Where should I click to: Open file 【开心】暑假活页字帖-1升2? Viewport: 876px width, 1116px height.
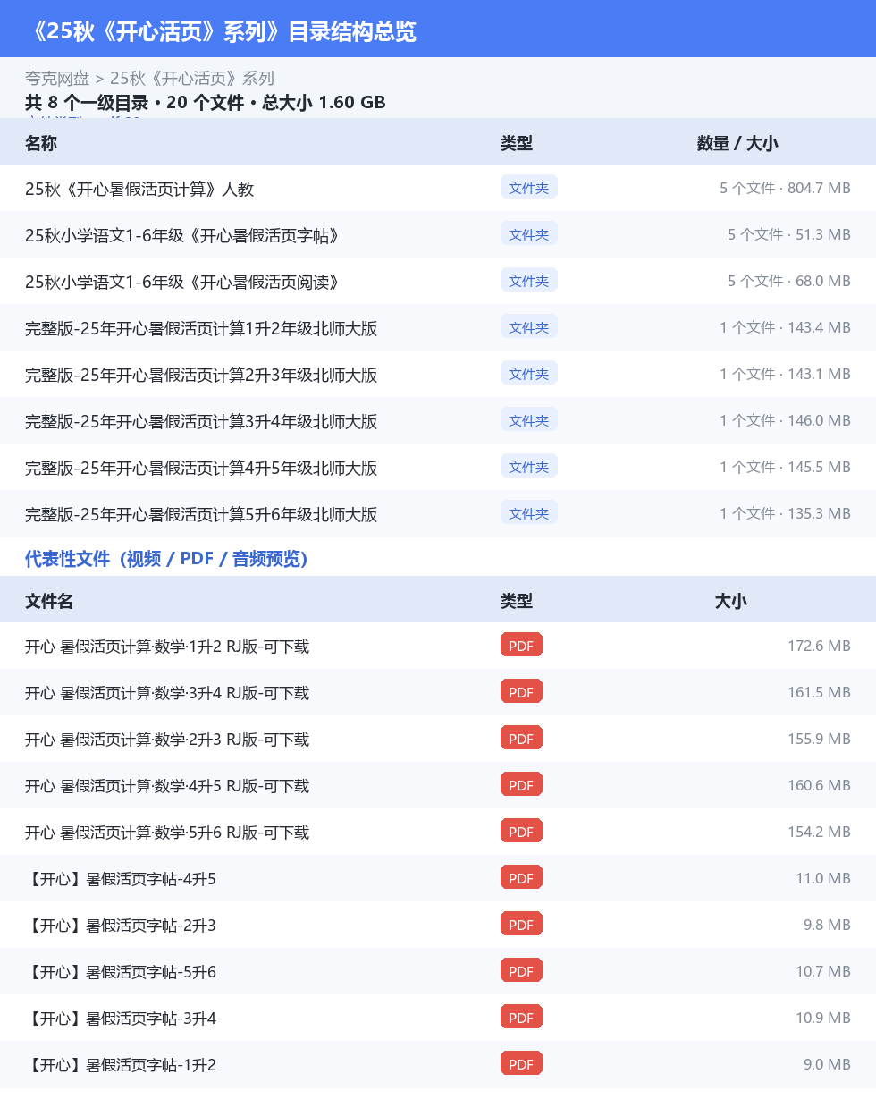(121, 1065)
